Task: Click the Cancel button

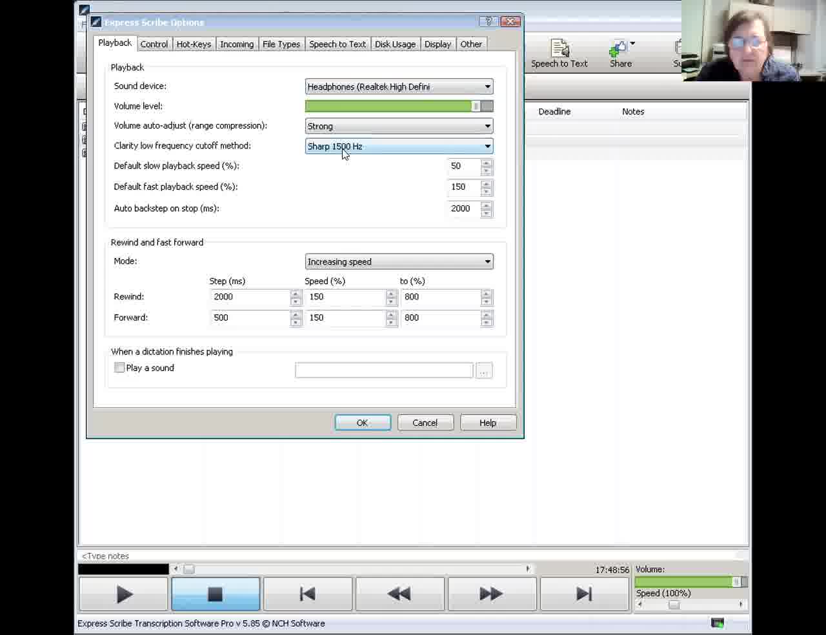Action: click(x=425, y=423)
